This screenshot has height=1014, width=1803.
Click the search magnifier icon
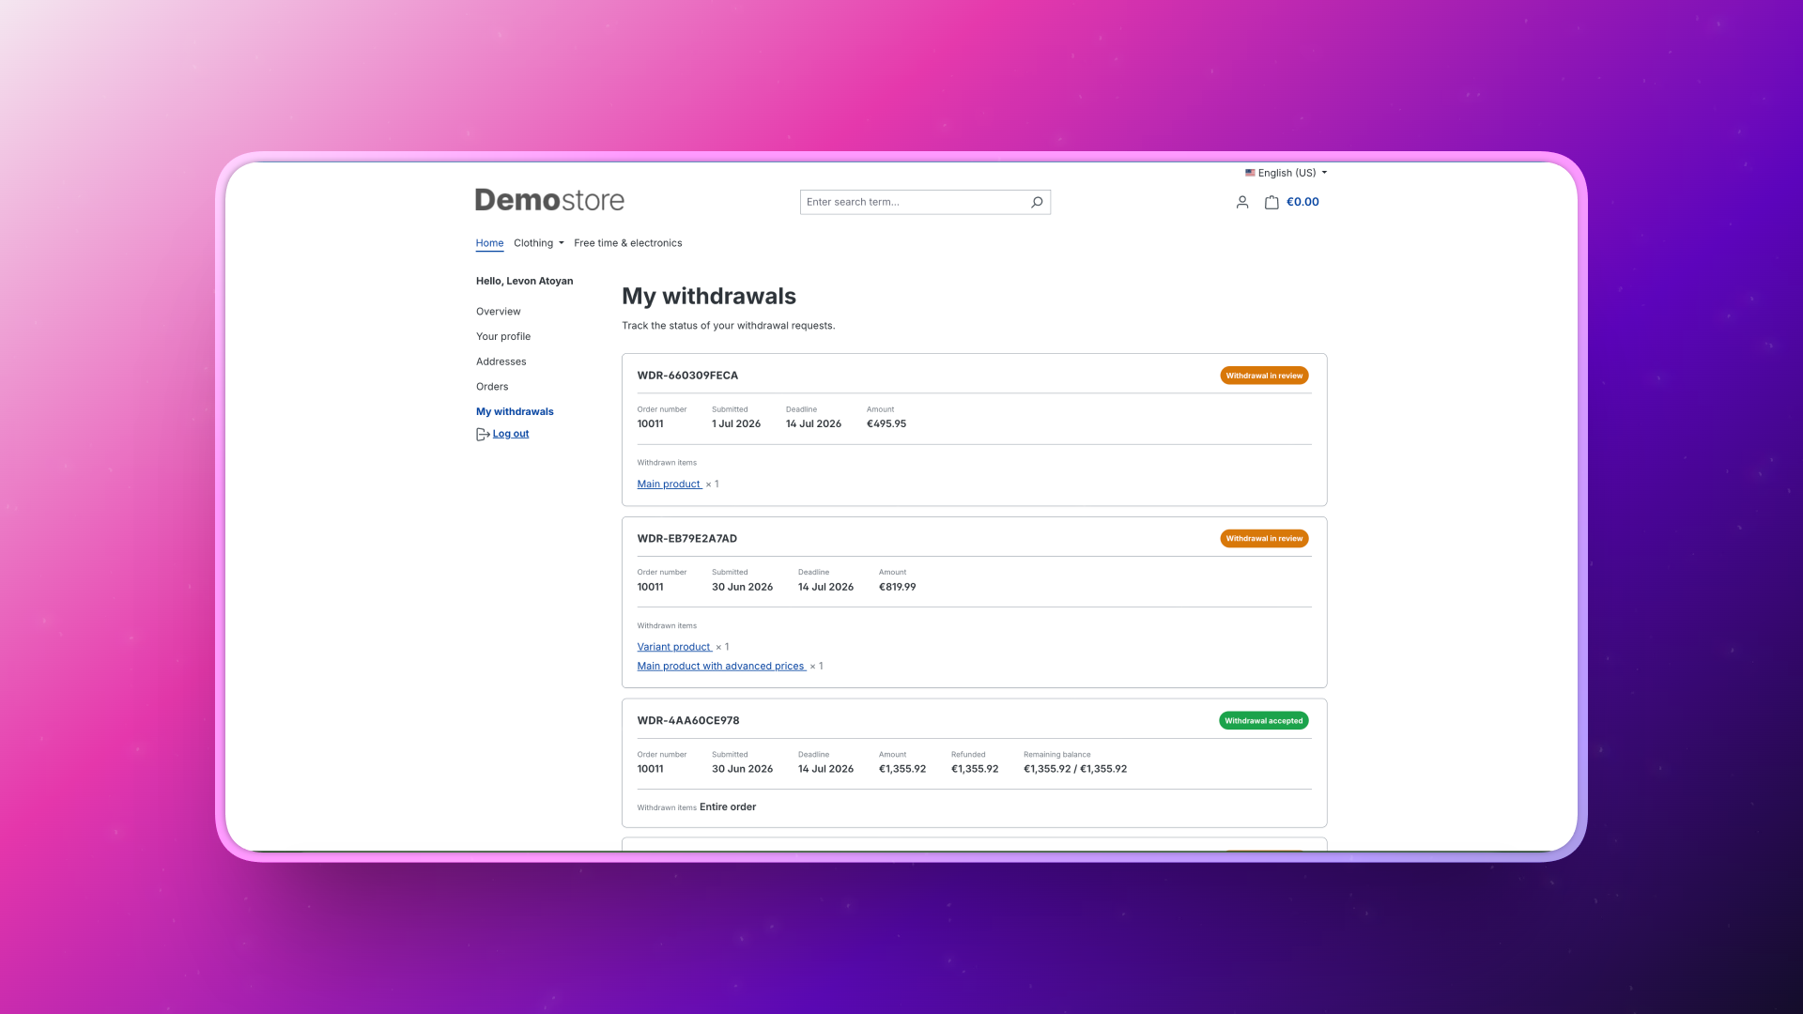coord(1037,202)
